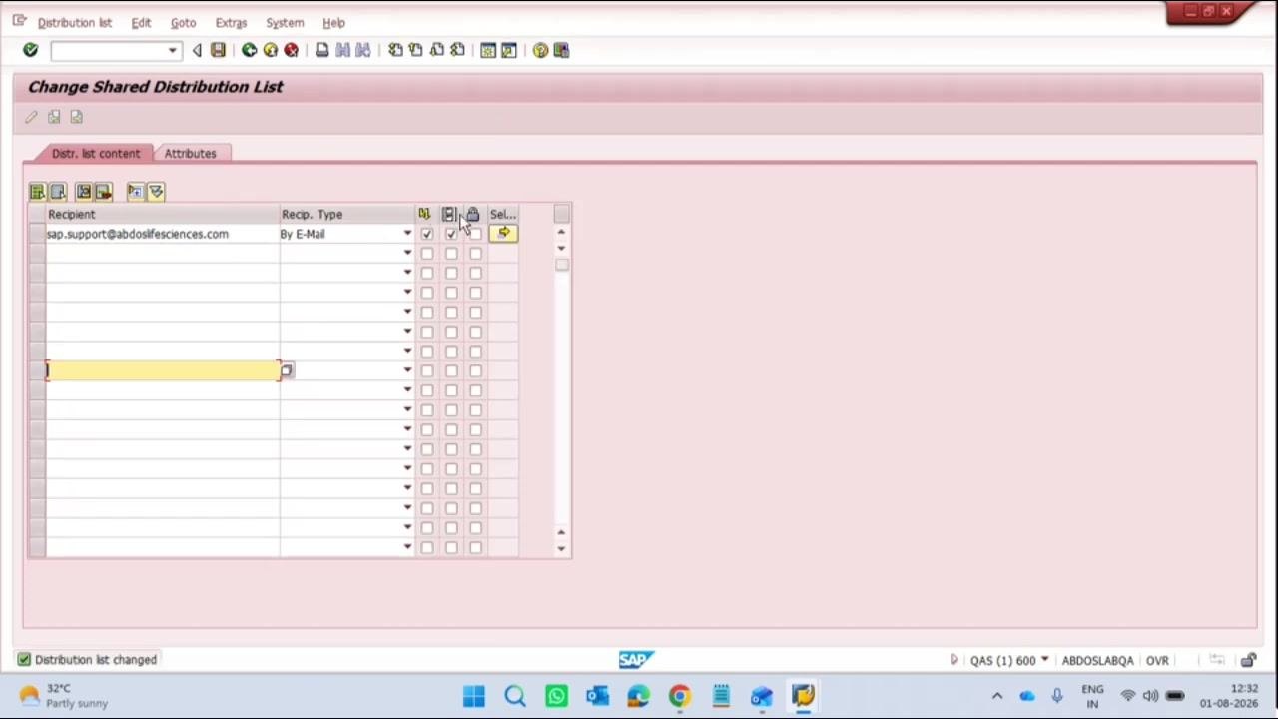Tick last checkbox in the bottom table row
1278x719 pixels.
(x=475, y=547)
